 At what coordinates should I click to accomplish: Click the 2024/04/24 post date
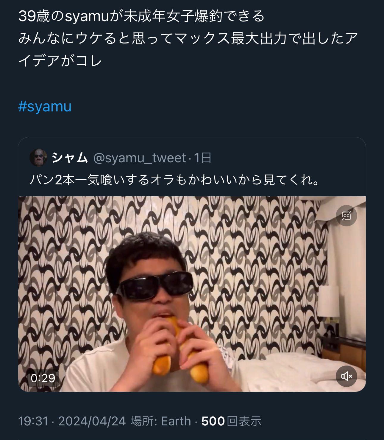coord(92,421)
